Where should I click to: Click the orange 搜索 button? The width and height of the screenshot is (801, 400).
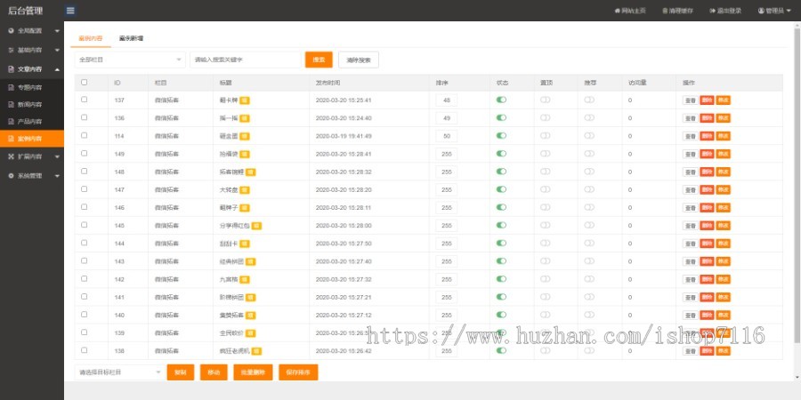319,60
